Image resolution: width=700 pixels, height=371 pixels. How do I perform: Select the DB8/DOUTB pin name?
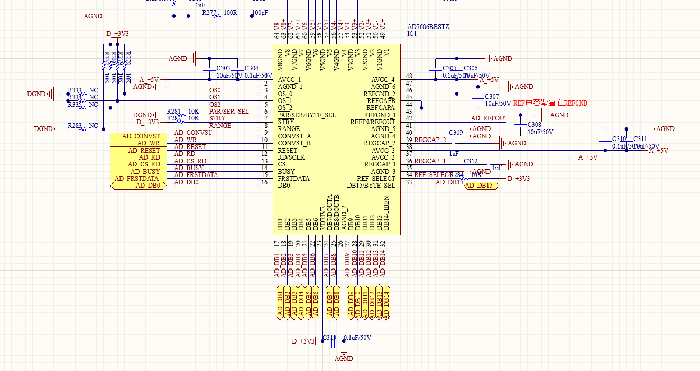point(336,212)
